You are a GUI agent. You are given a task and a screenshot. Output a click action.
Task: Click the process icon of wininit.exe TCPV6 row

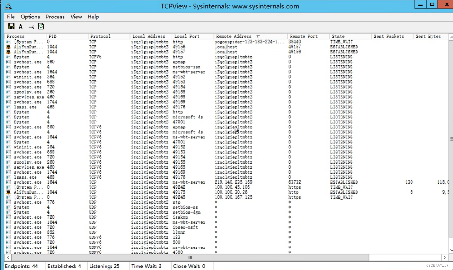coord(8,147)
